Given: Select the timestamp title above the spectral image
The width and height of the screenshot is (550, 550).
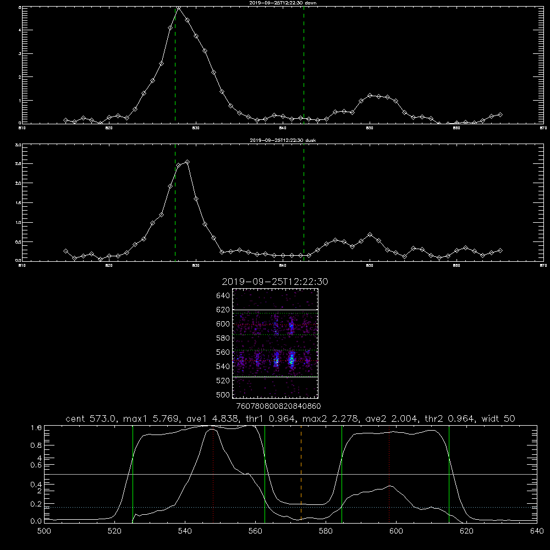Looking at the screenshot, I should tap(275, 282).
